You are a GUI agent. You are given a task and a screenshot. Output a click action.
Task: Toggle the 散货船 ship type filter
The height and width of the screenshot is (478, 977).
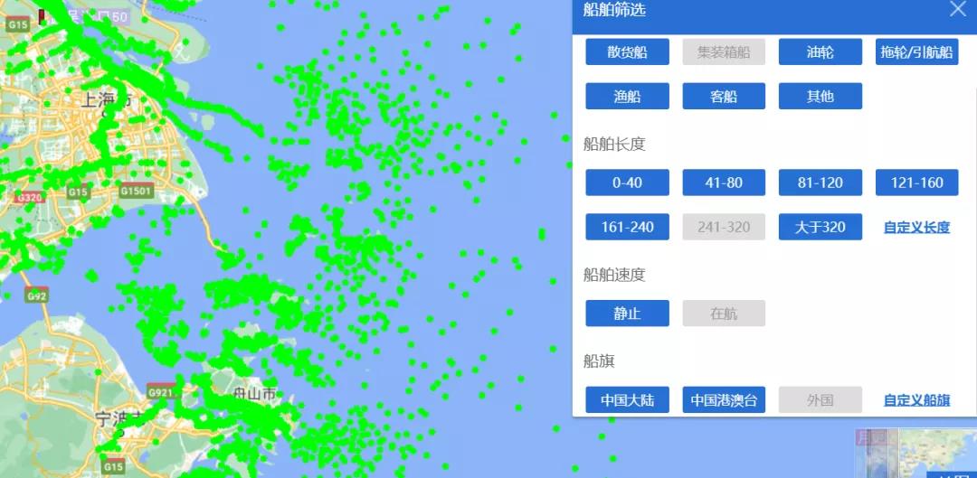tap(627, 52)
